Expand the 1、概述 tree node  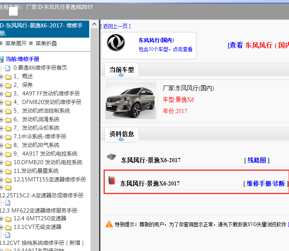click(x=1, y=77)
